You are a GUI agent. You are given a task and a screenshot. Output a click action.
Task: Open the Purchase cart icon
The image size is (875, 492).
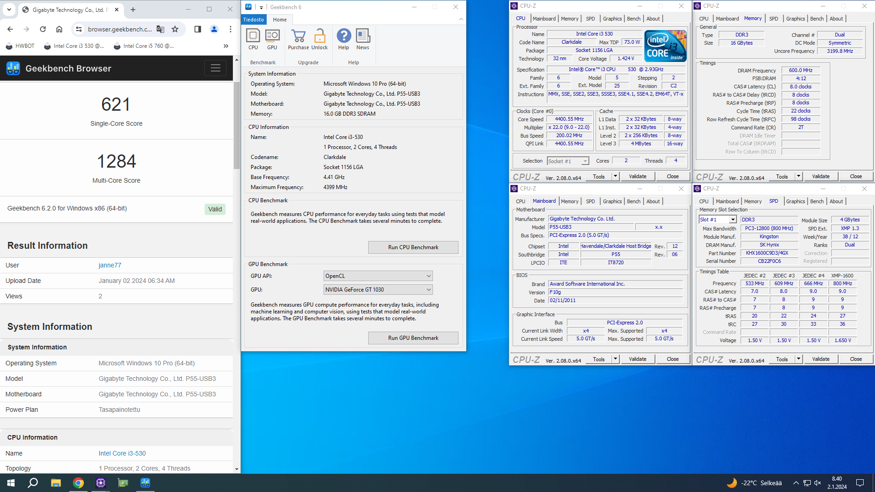tap(299, 39)
